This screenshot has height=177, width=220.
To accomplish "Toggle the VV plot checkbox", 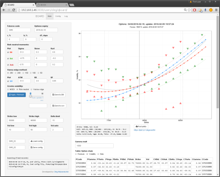I will coord(8,81).
